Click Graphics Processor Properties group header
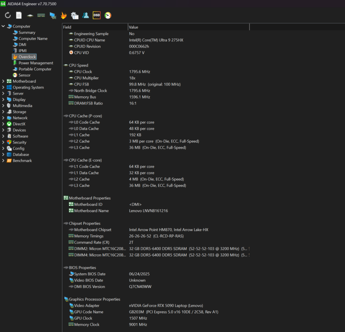Screen dimensions: 345x332 tap(92, 299)
